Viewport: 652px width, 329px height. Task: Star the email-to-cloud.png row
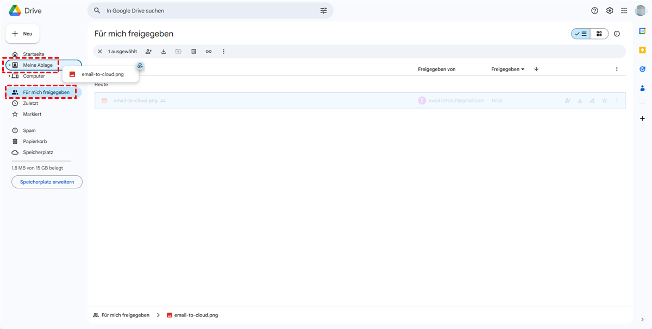pyautogui.click(x=604, y=100)
